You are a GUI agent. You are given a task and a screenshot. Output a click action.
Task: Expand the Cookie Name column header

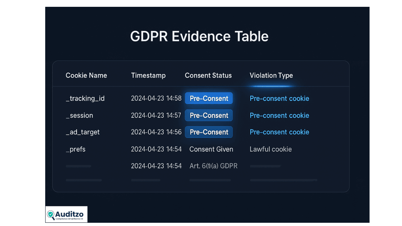[86, 75]
